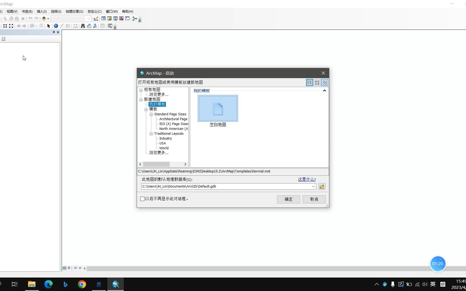Click the Add Data plus icon
The height and width of the screenshot is (291, 466).
click(44, 19)
